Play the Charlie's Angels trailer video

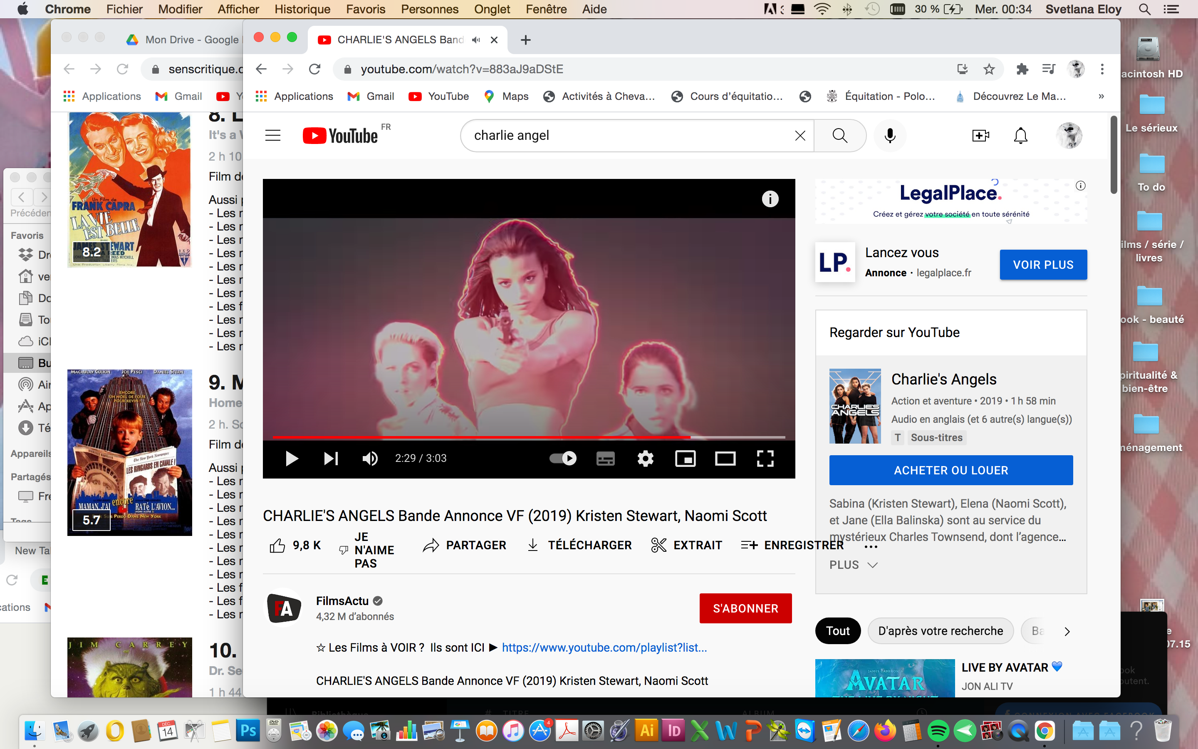pyautogui.click(x=292, y=458)
